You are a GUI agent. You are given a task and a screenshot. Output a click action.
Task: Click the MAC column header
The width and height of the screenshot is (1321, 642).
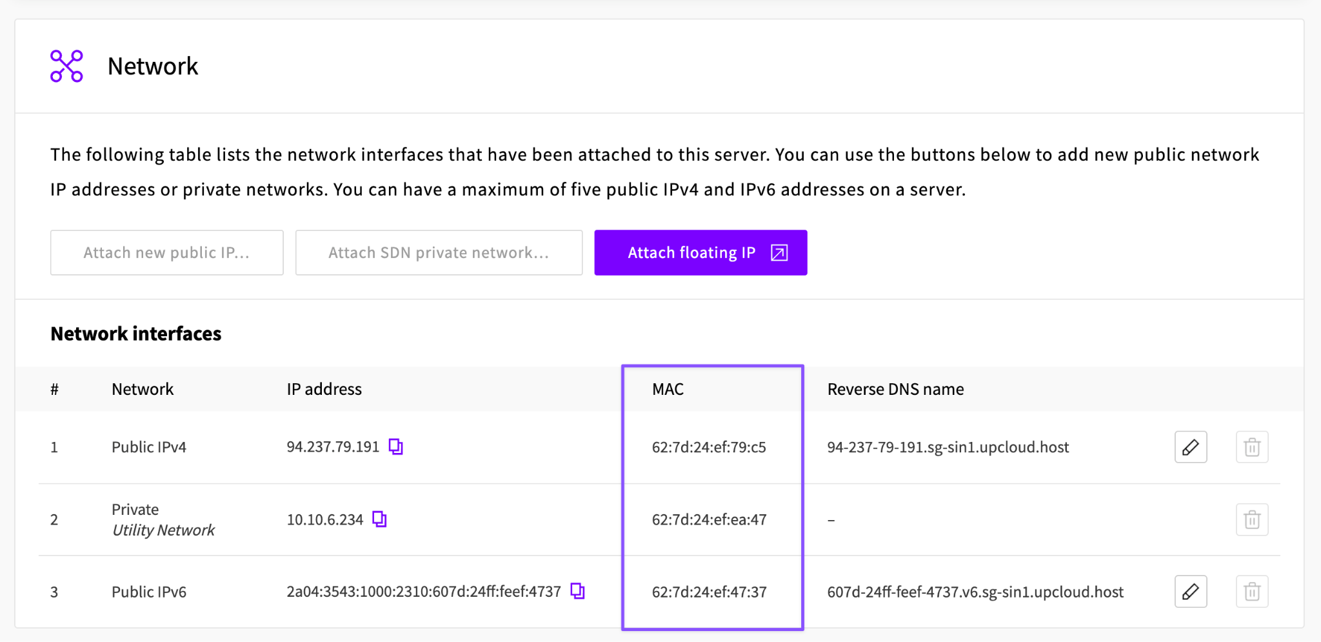click(668, 389)
